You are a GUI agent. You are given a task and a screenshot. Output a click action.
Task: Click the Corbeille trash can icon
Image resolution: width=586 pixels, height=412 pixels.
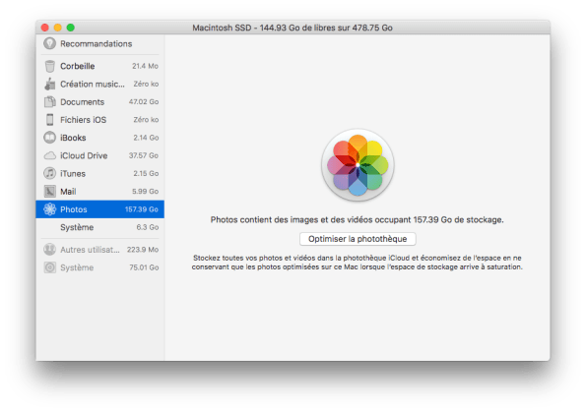point(49,66)
